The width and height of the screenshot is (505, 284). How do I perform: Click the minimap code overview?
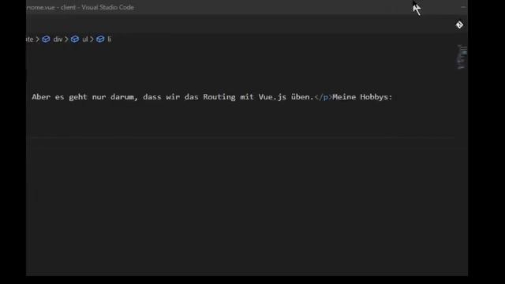click(x=462, y=58)
